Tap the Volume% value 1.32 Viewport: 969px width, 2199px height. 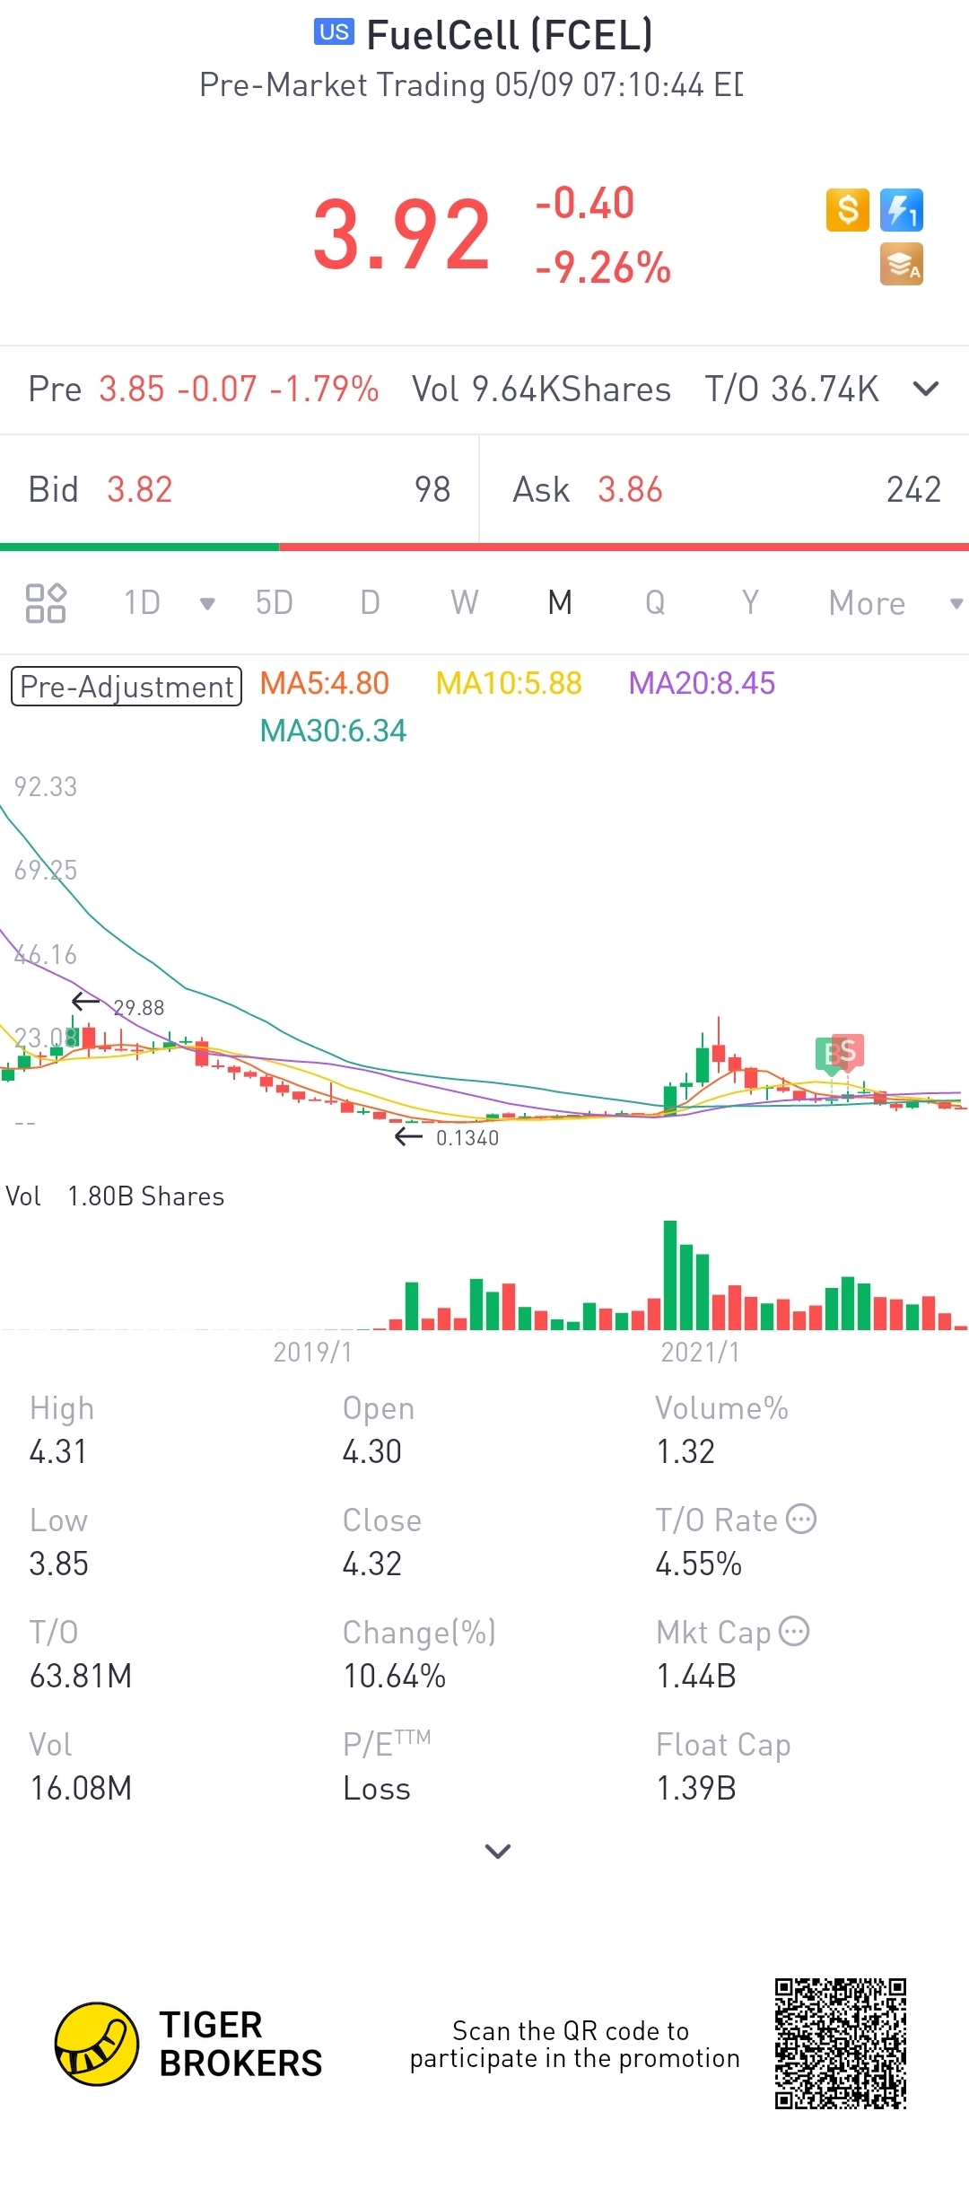685,1451
